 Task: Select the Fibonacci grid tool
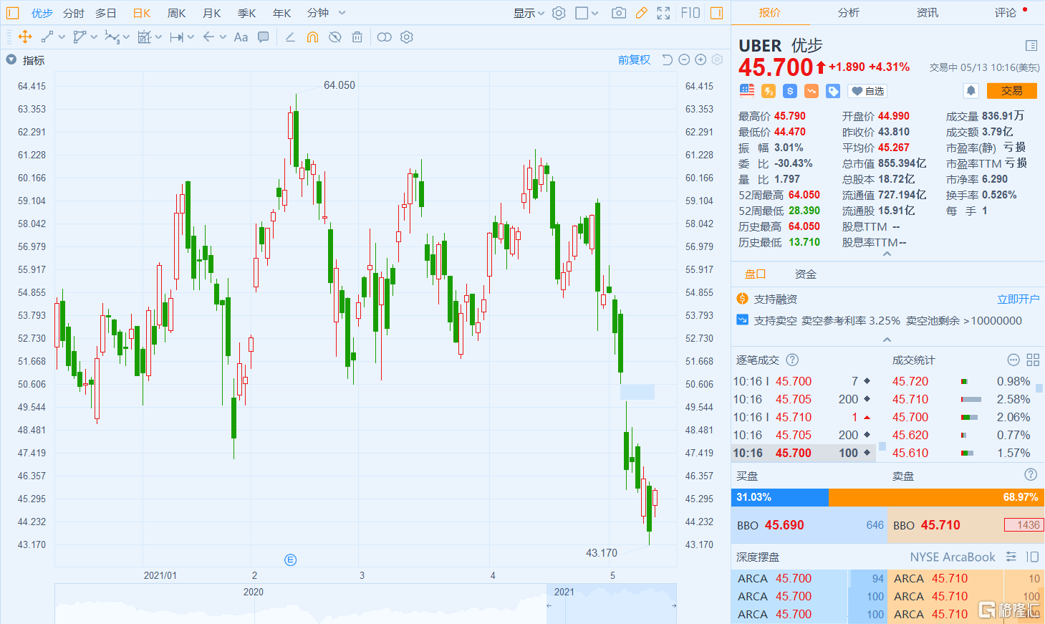tap(144, 37)
